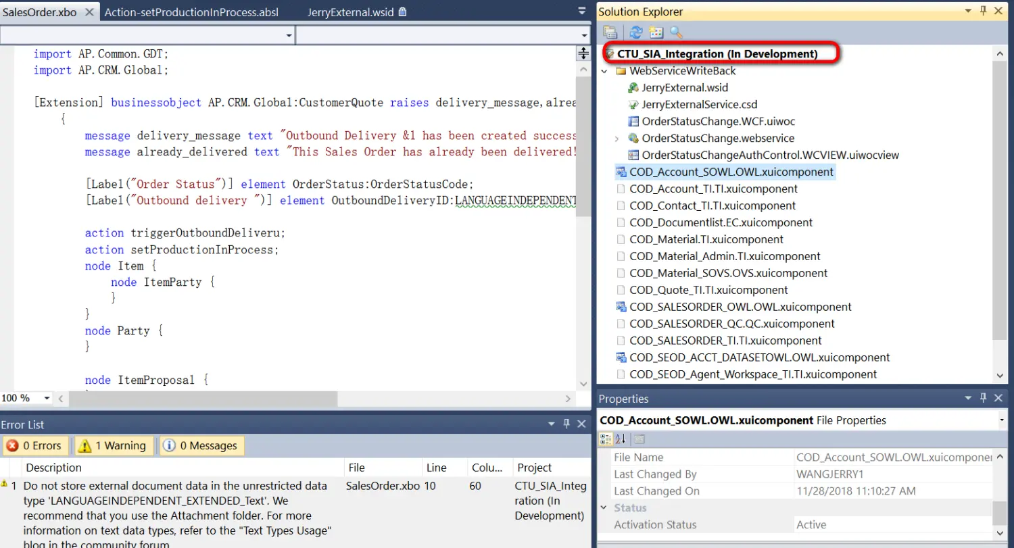Open the Properties window options dropdown
1014x548 pixels.
pos(967,398)
